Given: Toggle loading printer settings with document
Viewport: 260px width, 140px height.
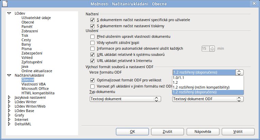Looking at the screenshot, I should (x=92, y=26).
